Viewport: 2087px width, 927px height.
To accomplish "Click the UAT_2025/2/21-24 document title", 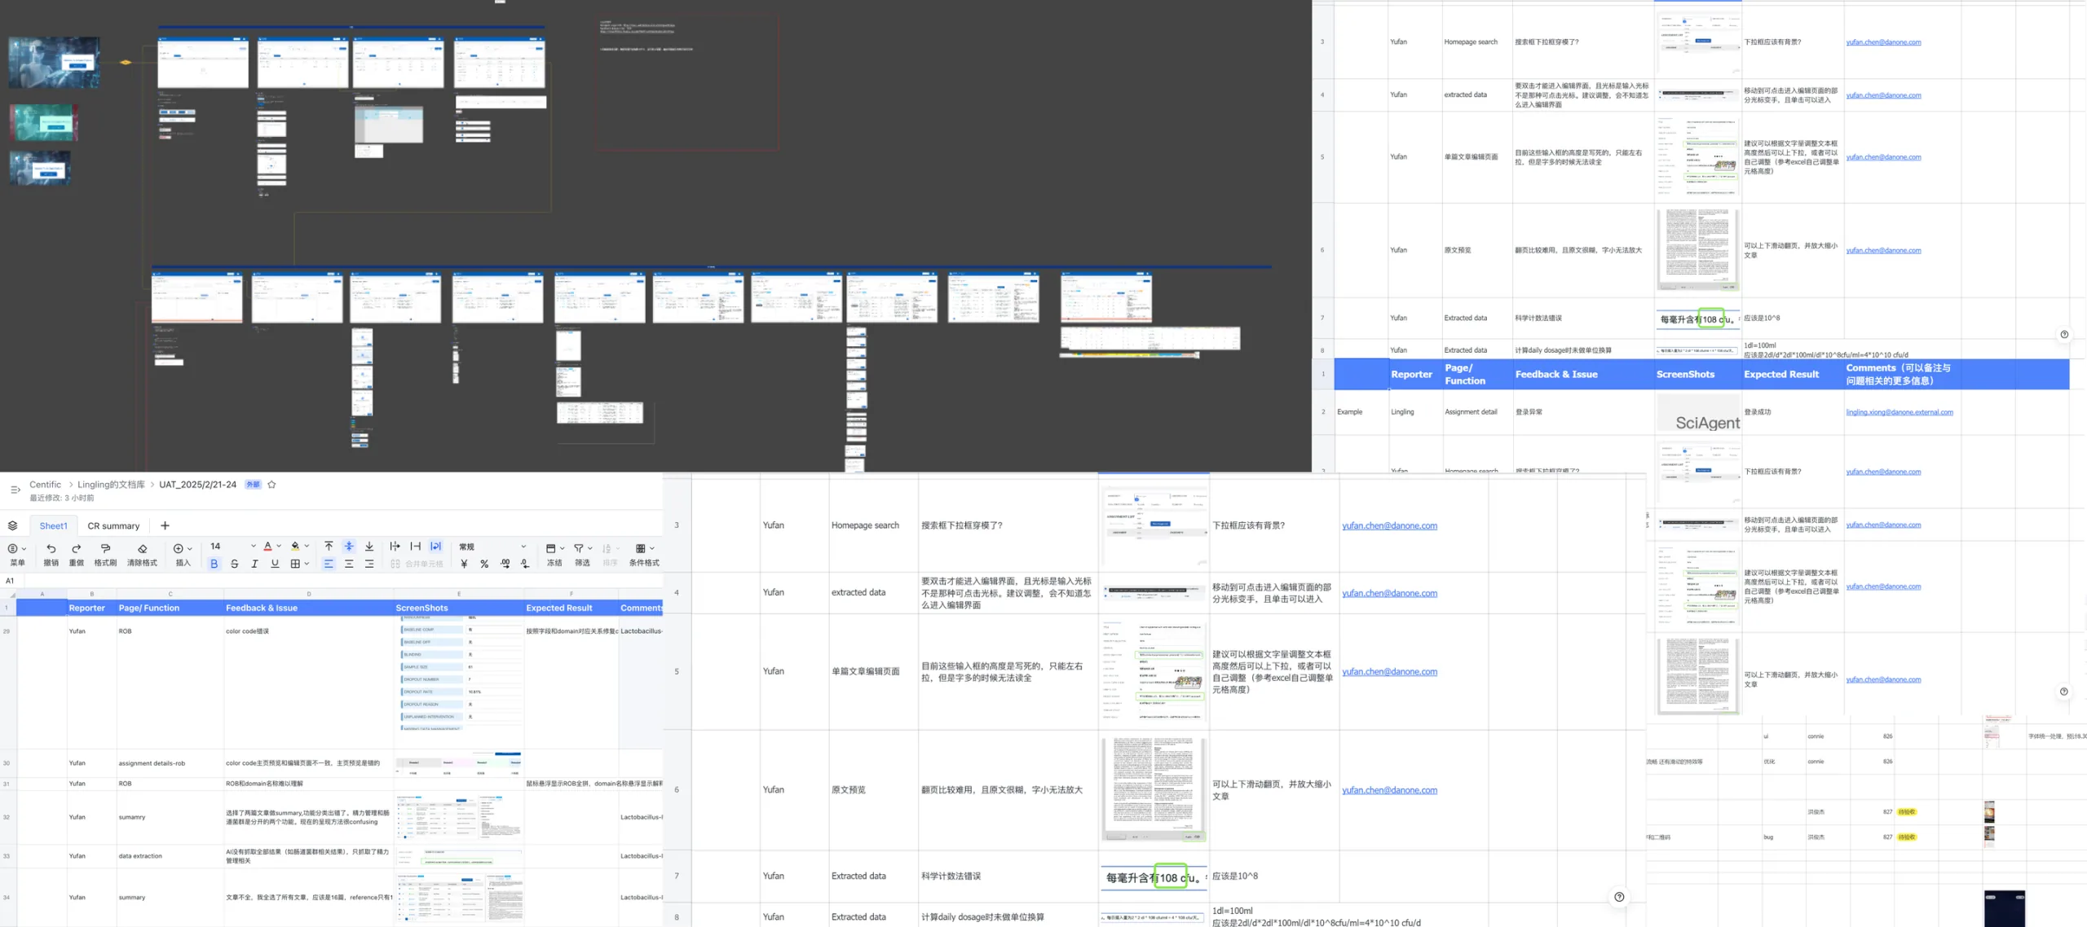I will (x=197, y=485).
